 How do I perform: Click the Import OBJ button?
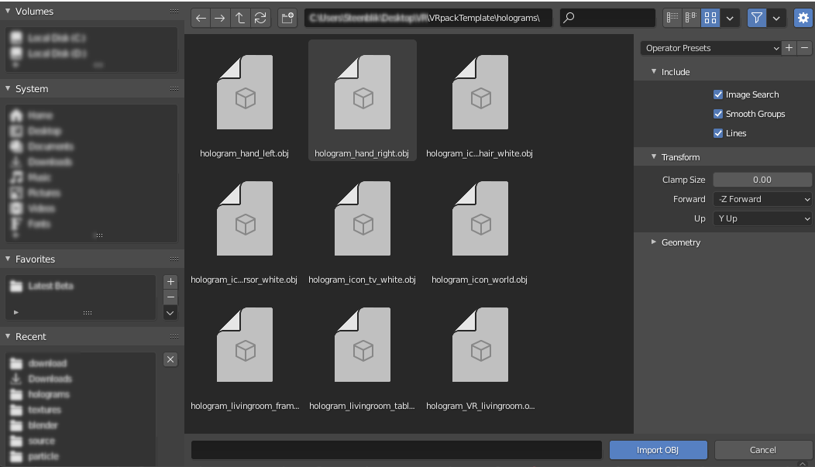pos(658,450)
